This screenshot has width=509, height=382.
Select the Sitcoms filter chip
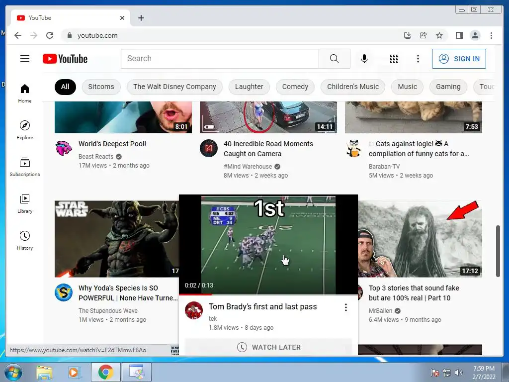point(101,87)
